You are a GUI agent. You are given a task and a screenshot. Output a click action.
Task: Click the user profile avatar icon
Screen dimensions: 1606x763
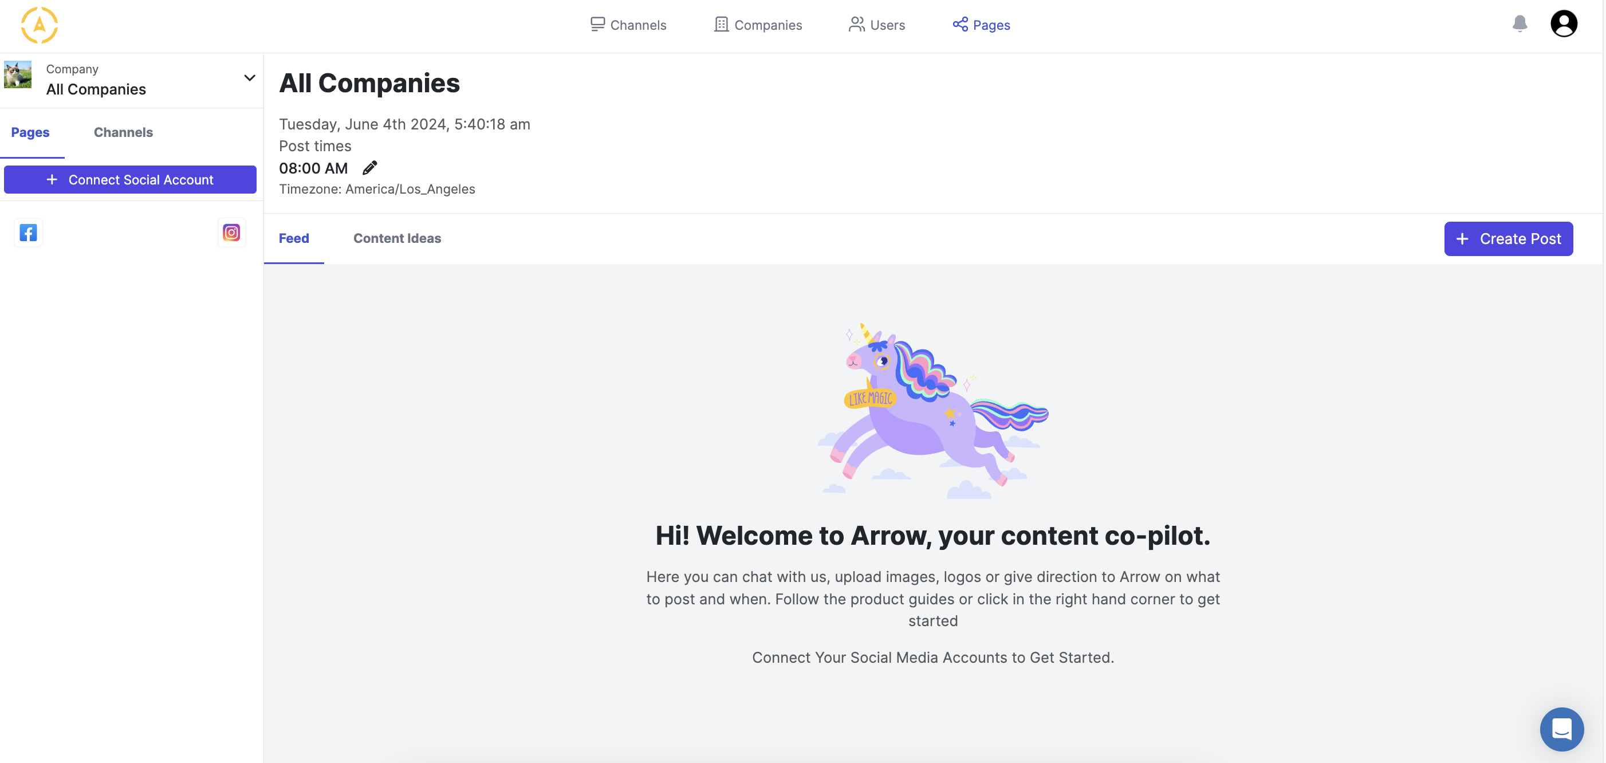point(1564,23)
